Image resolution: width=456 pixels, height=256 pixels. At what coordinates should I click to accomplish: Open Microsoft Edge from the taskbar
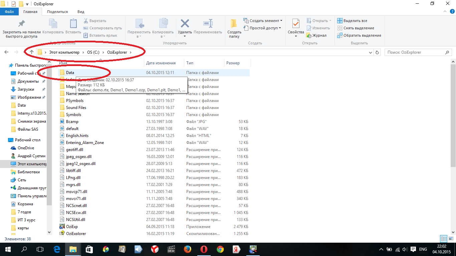coord(56,249)
